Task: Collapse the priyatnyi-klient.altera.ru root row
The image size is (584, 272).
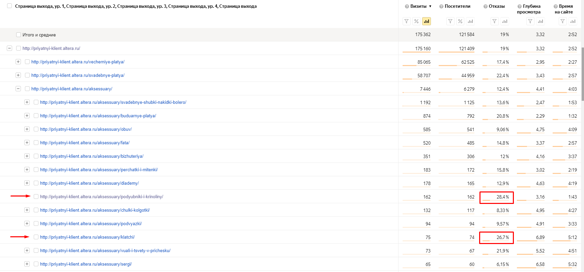Action: pos(9,48)
